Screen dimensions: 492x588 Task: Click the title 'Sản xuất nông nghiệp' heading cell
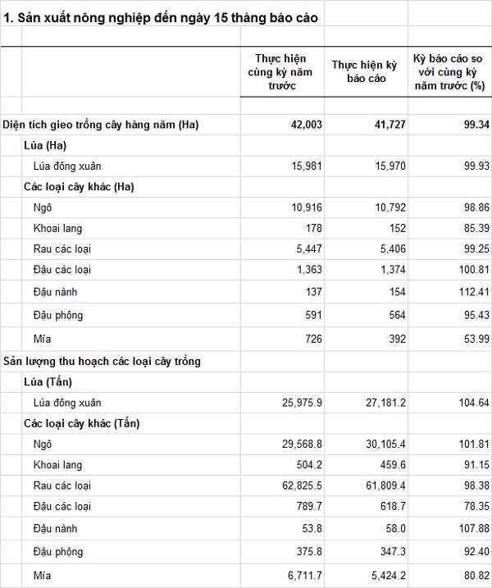[x=162, y=16]
